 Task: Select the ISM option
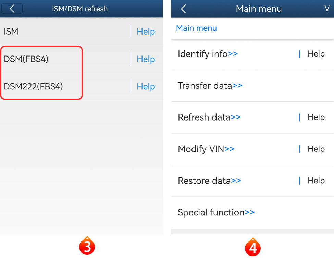[x=11, y=32]
